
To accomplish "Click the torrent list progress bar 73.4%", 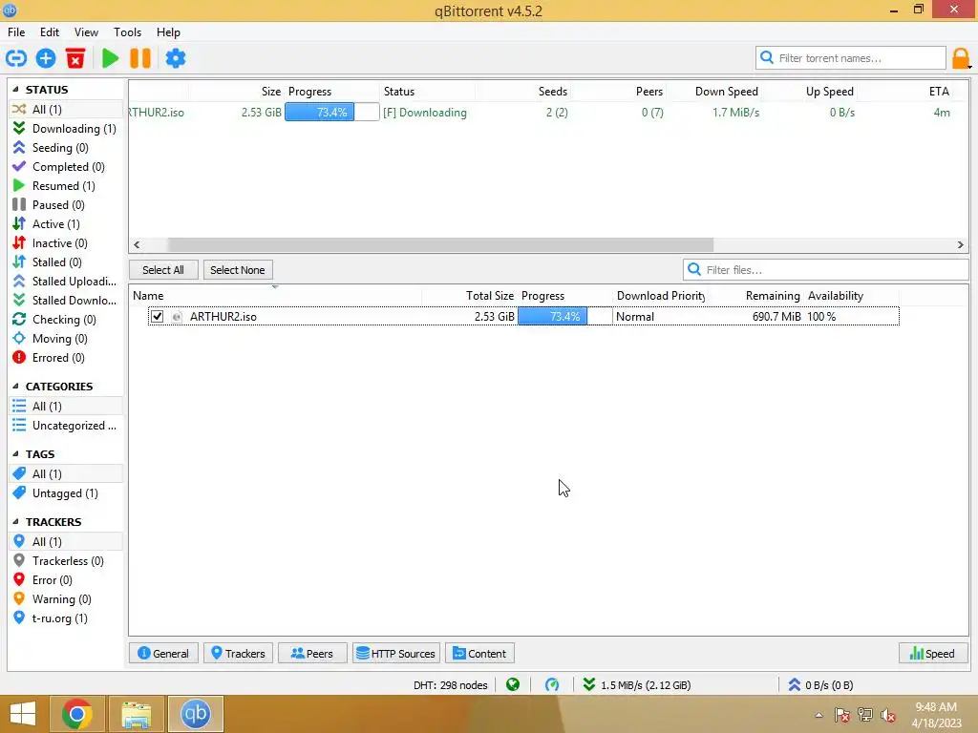I will (x=331, y=113).
